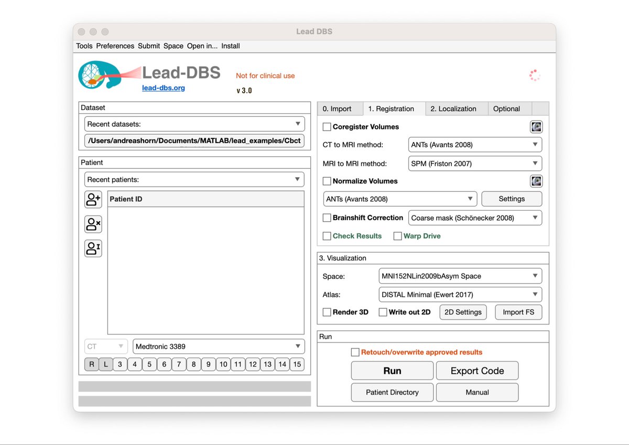Click the lower gray progress bar

pyautogui.click(x=194, y=401)
